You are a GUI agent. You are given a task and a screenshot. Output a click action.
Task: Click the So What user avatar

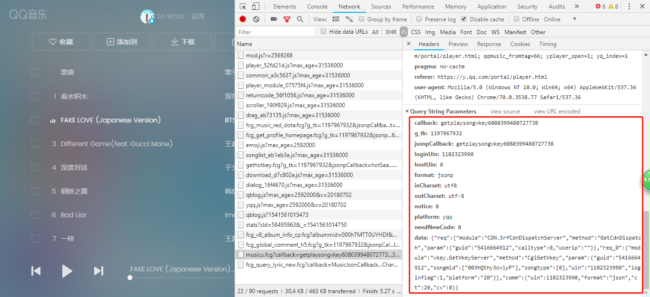click(148, 16)
